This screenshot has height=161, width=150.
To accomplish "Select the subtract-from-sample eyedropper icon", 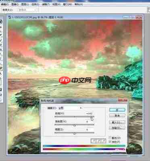I will 103,141.
